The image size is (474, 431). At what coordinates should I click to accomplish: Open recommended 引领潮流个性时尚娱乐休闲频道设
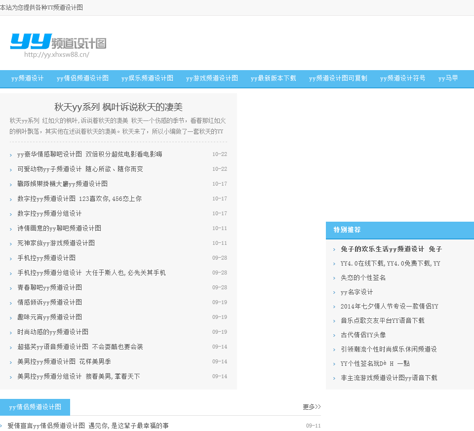[389, 349]
